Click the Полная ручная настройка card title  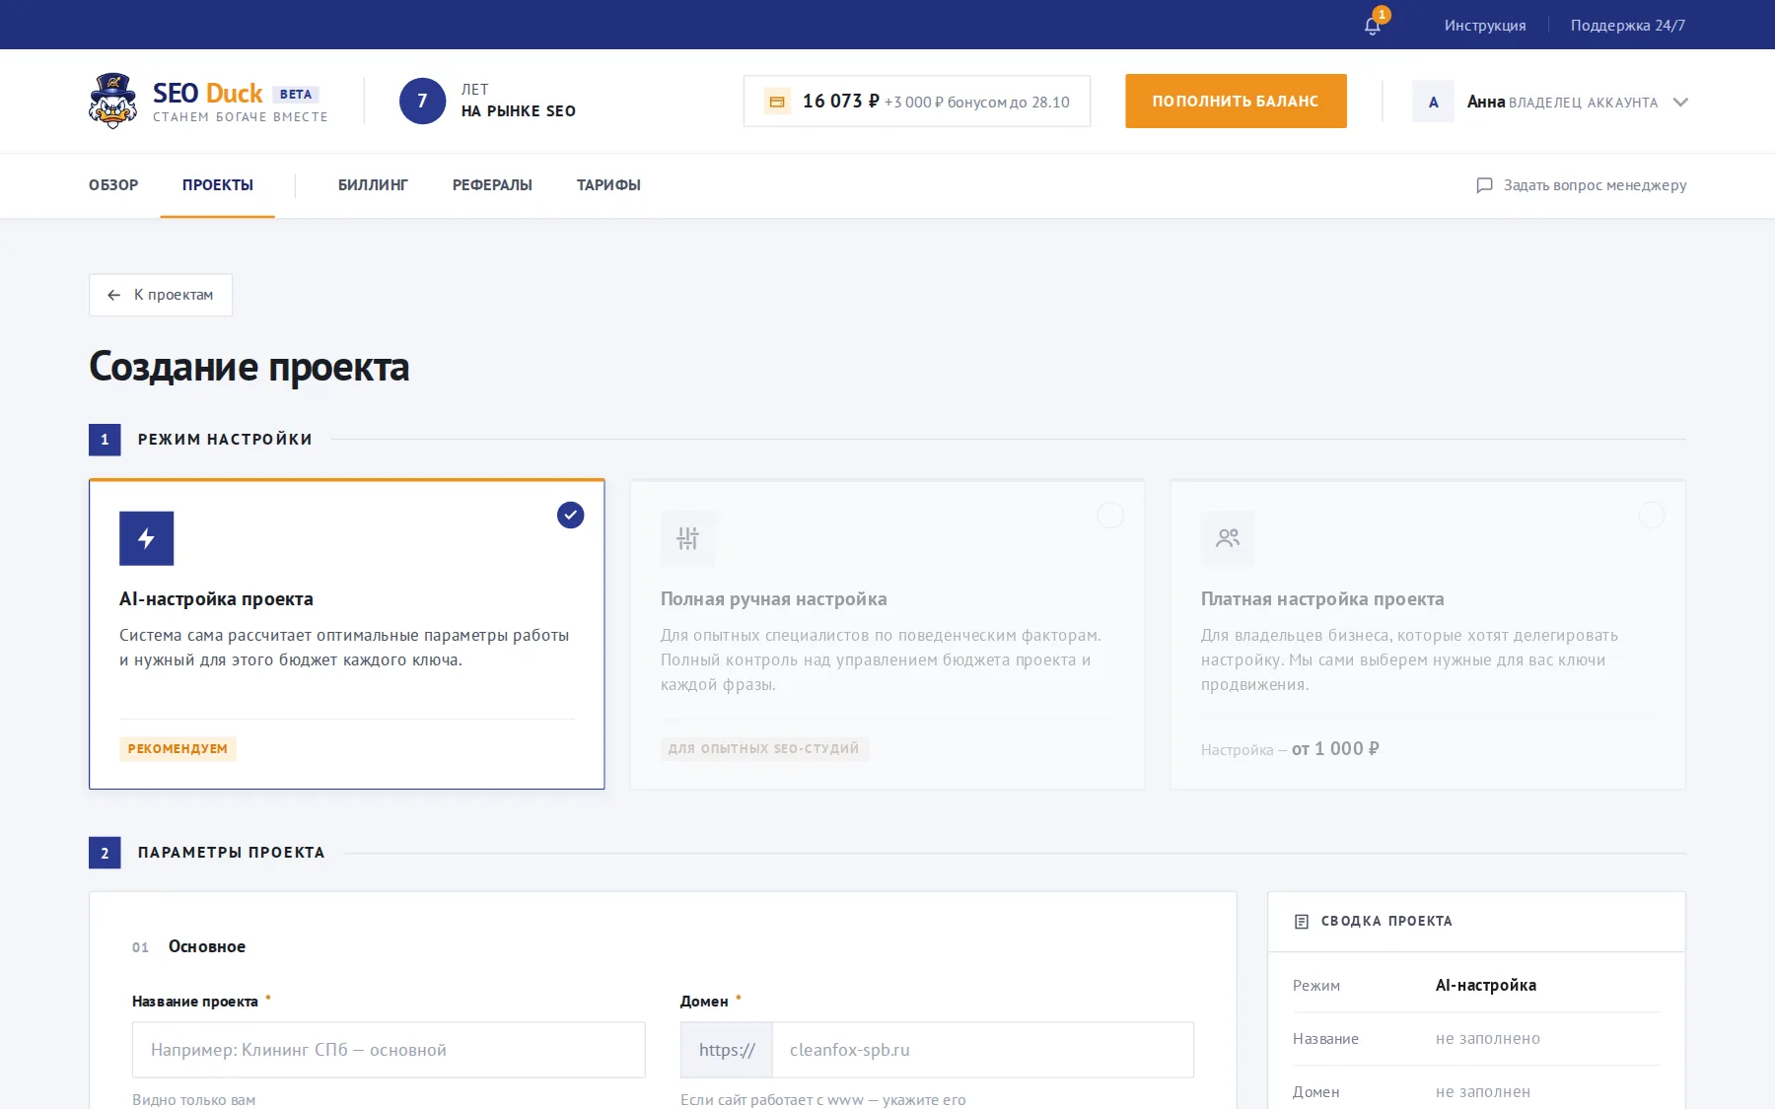pyautogui.click(x=774, y=599)
